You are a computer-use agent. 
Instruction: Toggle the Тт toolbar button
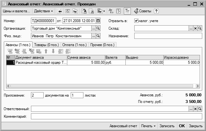pos(127,11)
